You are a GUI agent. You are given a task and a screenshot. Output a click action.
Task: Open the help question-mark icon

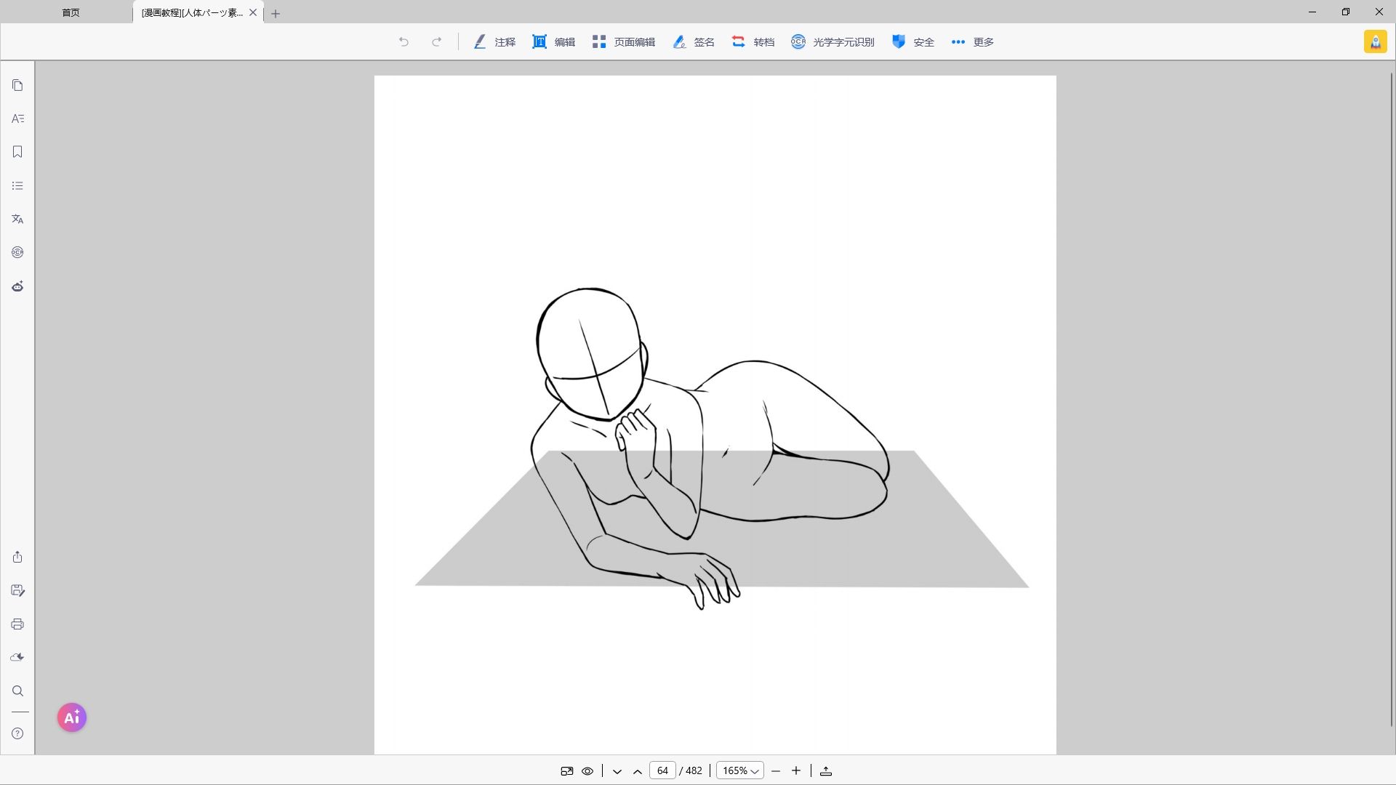(17, 733)
